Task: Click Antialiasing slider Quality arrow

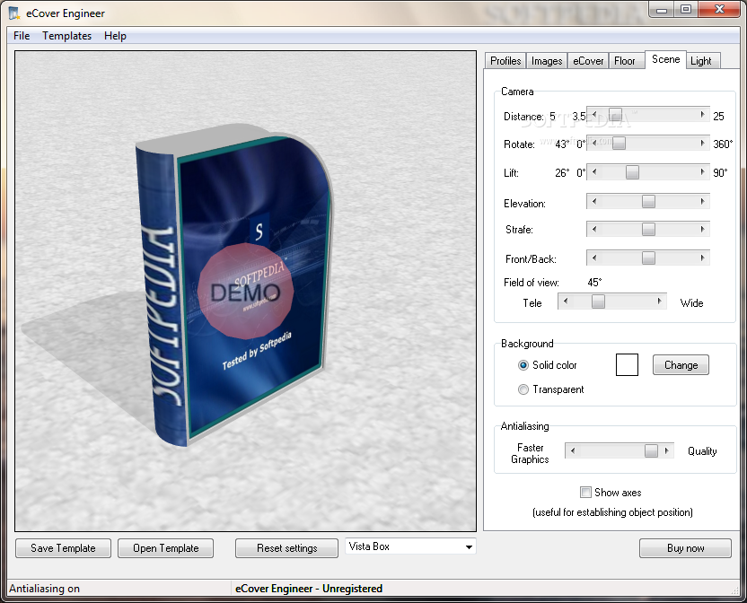Action: point(666,450)
